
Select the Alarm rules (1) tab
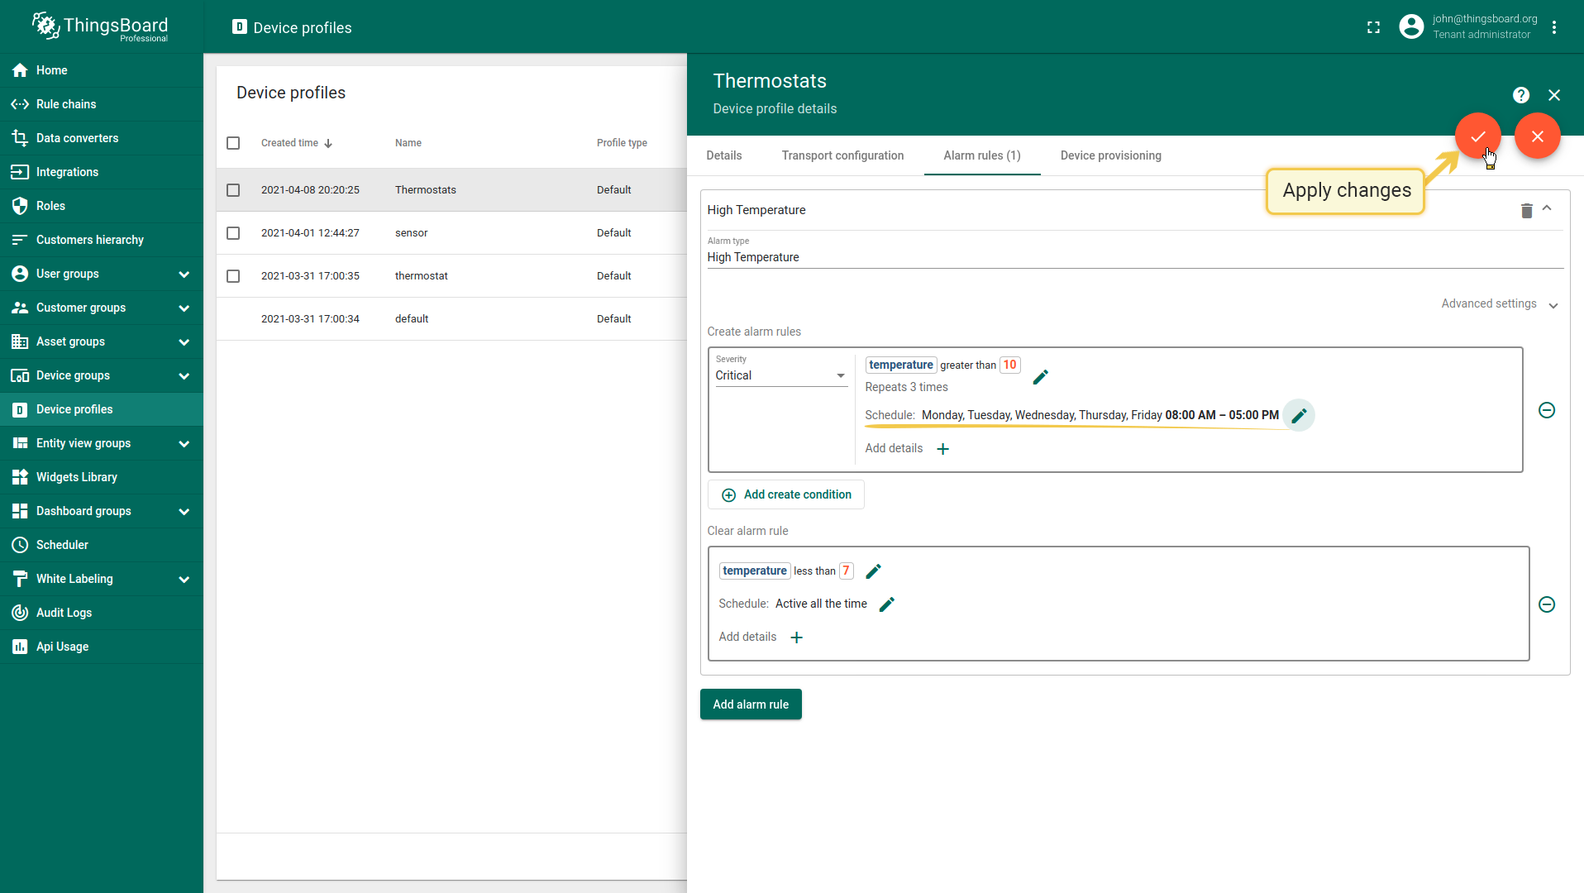(x=982, y=155)
